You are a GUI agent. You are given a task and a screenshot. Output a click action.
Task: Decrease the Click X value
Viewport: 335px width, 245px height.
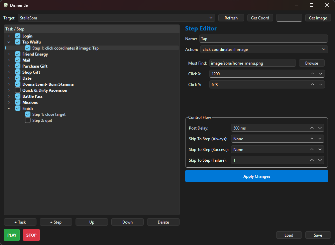(321, 74)
